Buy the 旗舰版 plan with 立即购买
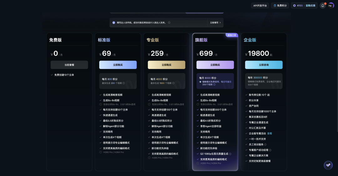 (215, 65)
